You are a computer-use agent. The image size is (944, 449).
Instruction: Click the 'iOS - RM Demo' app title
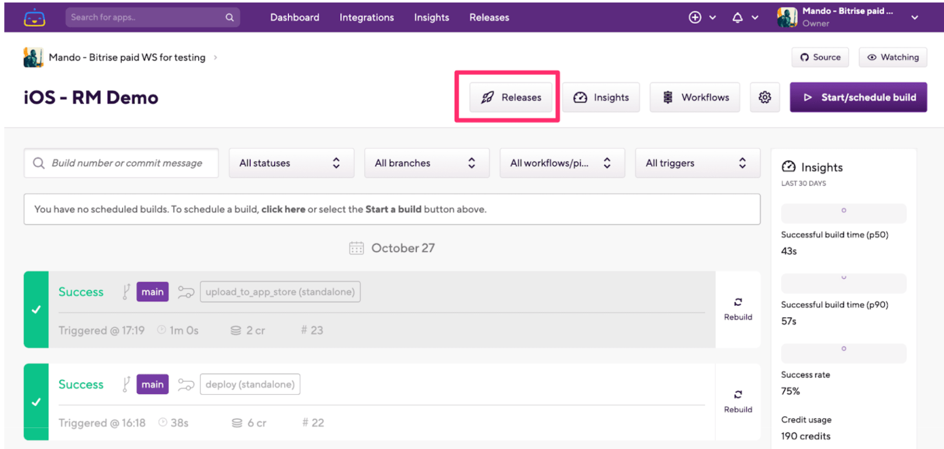point(91,98)
